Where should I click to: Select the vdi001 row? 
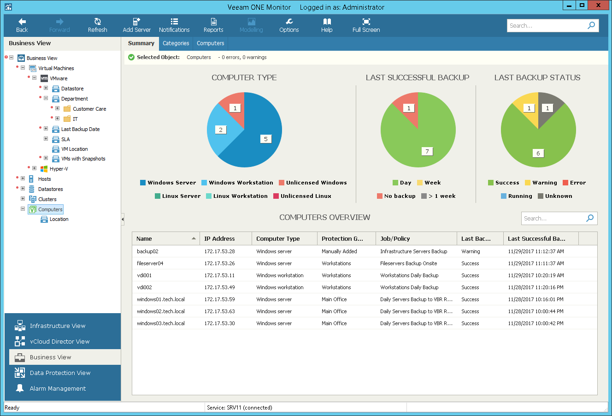(x=365, y=275)
